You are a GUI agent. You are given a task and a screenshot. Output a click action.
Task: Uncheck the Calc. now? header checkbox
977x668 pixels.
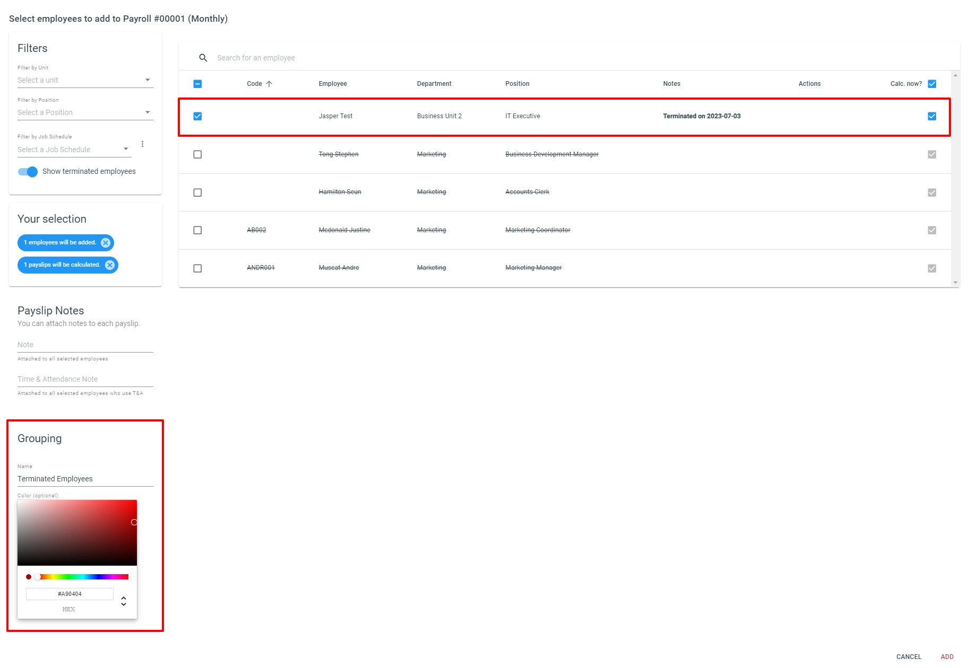(932, 83)
